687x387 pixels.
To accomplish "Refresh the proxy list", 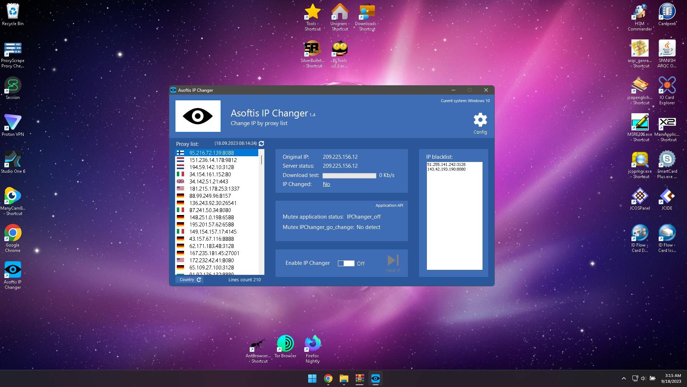I will [x=261, y=143].
